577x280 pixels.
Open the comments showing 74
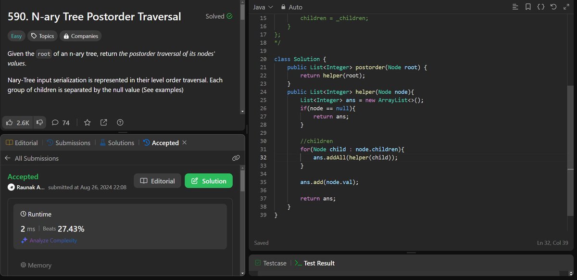click(61, 123)
